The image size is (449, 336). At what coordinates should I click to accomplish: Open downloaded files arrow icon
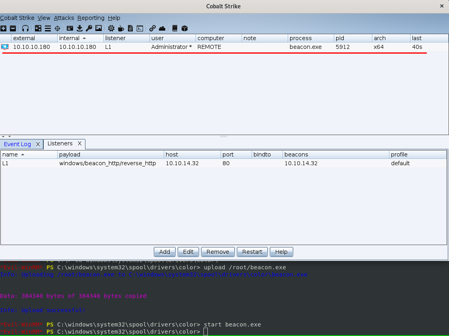[79, 28]
